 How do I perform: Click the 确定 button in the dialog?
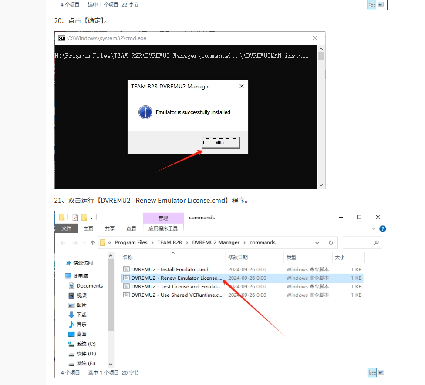221,143
